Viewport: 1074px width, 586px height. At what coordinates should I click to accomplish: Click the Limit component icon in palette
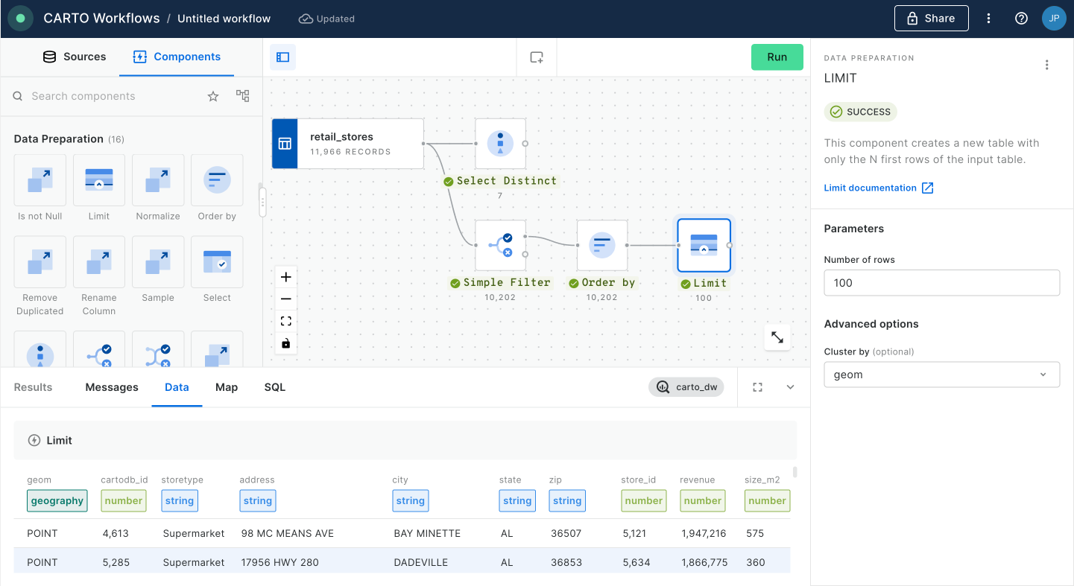[99, 180]
